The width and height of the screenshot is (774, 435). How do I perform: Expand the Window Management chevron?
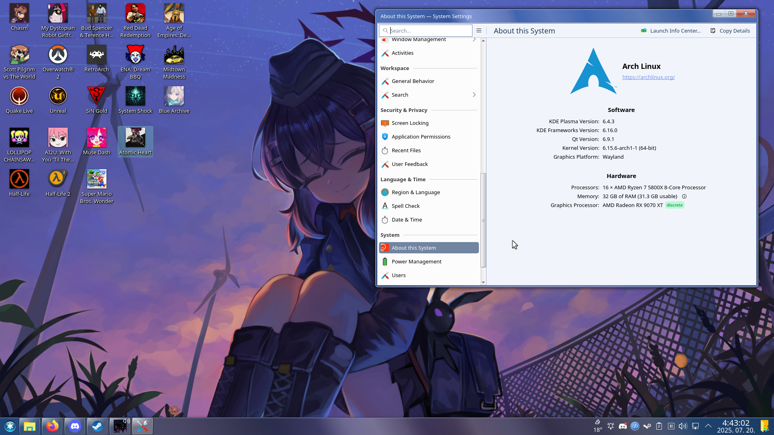pos(474,39)
